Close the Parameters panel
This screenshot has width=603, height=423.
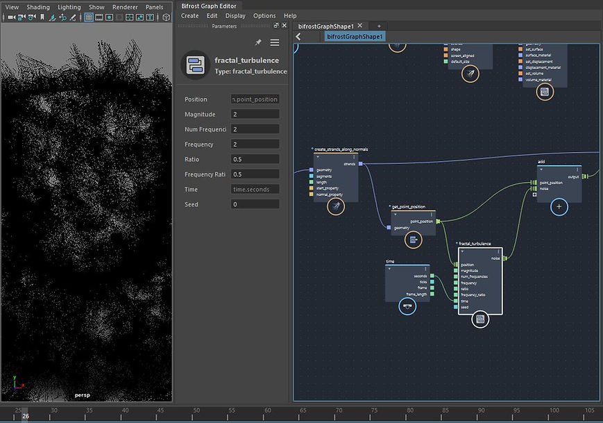284,26
